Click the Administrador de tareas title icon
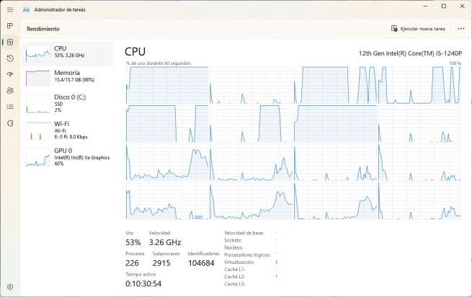This screenshot has width=472, height=297. 26,9
